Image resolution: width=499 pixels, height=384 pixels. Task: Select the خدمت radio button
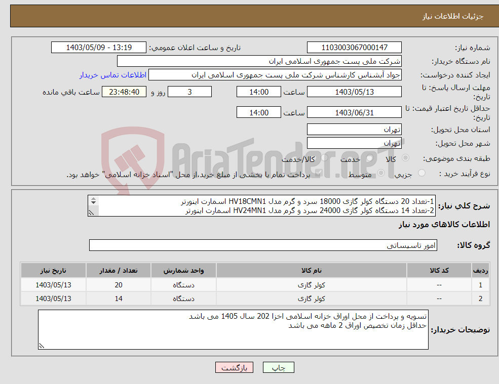[x=369, y=158]
